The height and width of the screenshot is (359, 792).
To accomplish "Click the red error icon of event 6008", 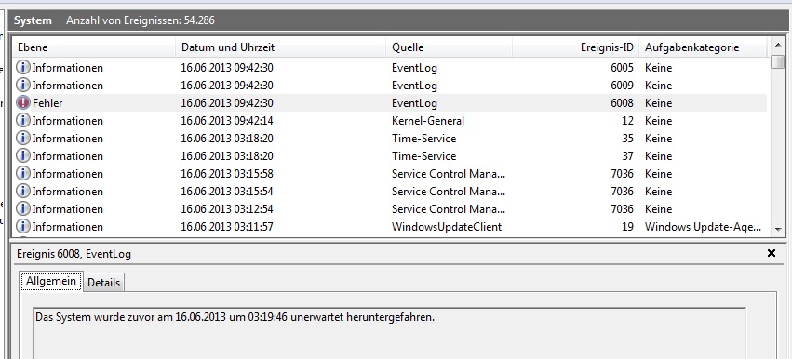I will pyautogui.click(x=23, y=102).
